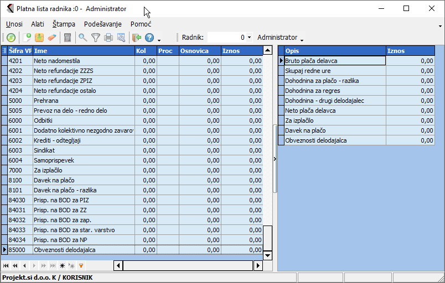This screenshot has width=445, height=283.
Task: Open the calculator tool icon
Action: click(x=68, y=38)
